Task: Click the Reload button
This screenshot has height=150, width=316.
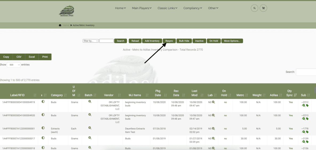Action: tap(135, 41)
